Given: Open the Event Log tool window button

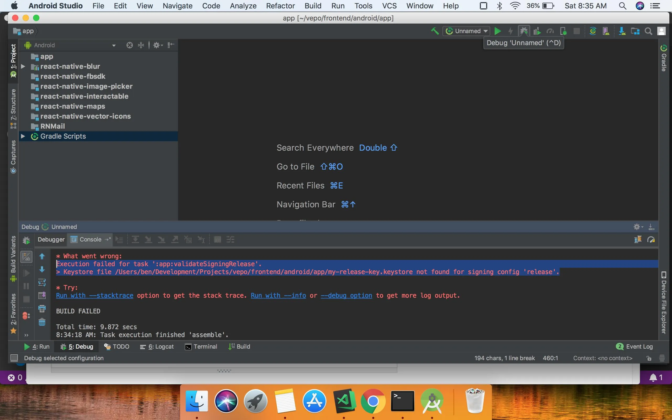Looking at the screenshot, I should click(634, 346).
